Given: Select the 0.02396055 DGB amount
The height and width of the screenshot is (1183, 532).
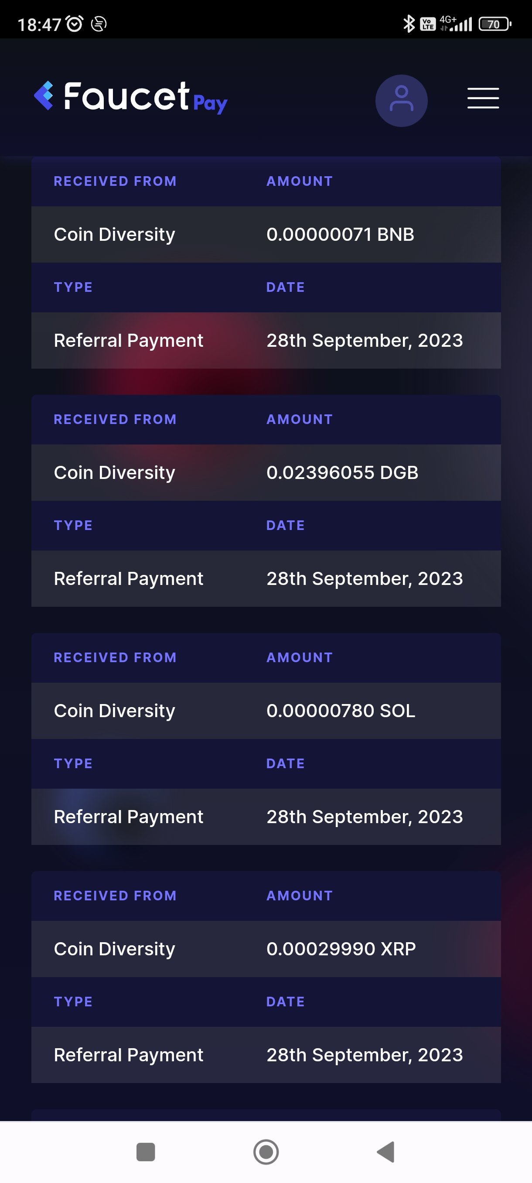Looking at the screenshot, I should pyautogui.click(x=342, y=472).
